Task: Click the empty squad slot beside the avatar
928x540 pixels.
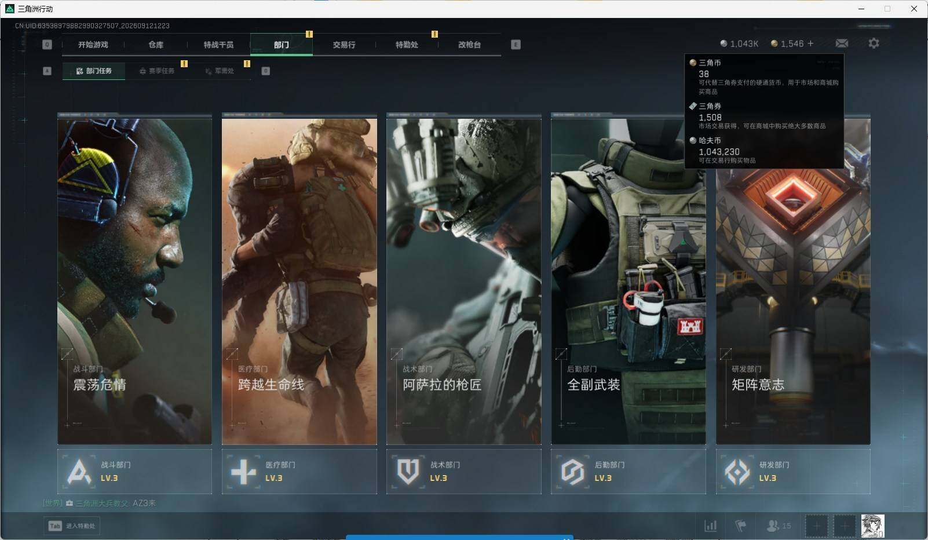Action: click(x=845, y=526)
